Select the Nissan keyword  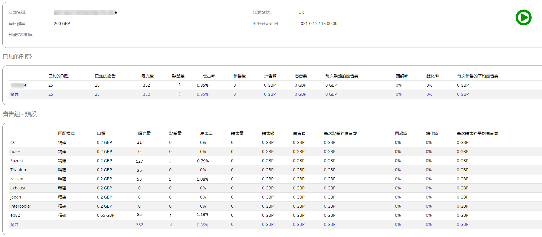pyautogui.click(x=17, y=179)
